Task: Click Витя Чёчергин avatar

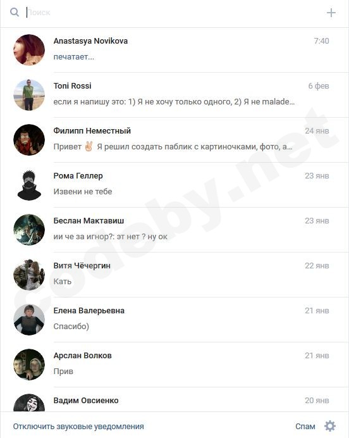Action: pyautogui.click(x=29, y=275)
